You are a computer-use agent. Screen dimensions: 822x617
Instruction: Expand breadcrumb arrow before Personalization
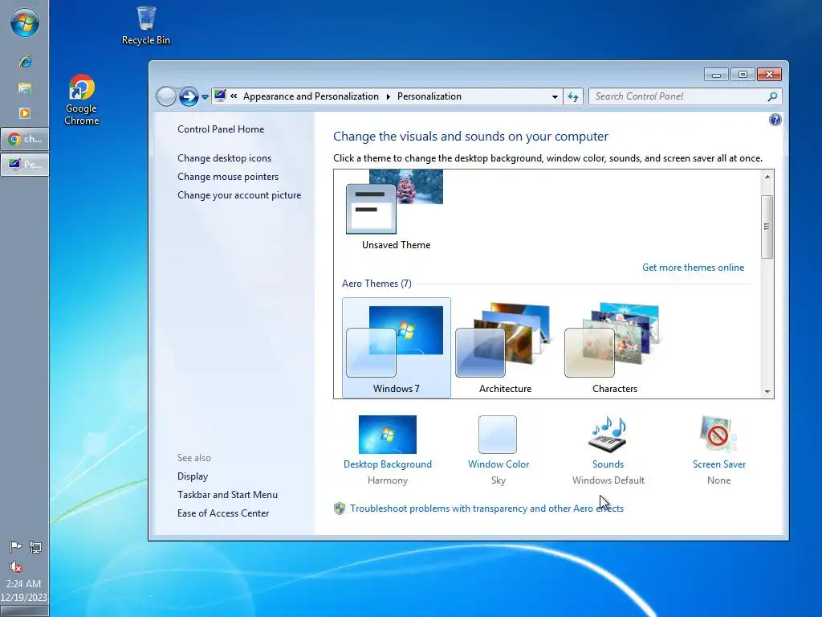coord(388,96)
